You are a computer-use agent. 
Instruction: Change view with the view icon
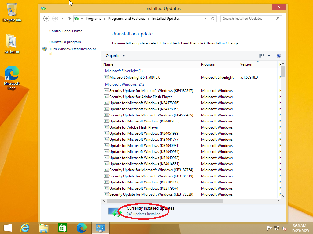tap(262, 56)
